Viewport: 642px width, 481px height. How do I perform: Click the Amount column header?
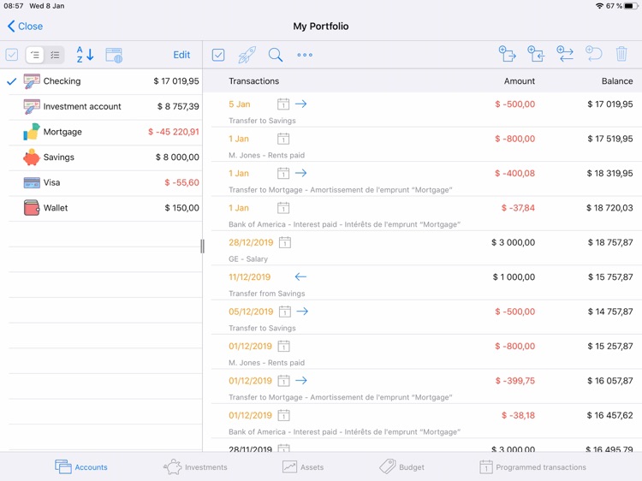[520, 81]
